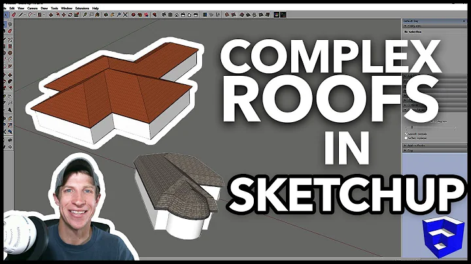The image size is (471, 264).
Task: Select the Move tool with four red arrows
Action: [x=63, y=14]
